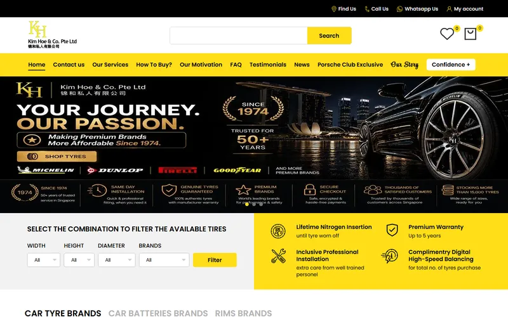Click 'Lifetime Nitrogen Insertion' heading text
The height and width of the screenshot is (317, 508).
point(334,227)
